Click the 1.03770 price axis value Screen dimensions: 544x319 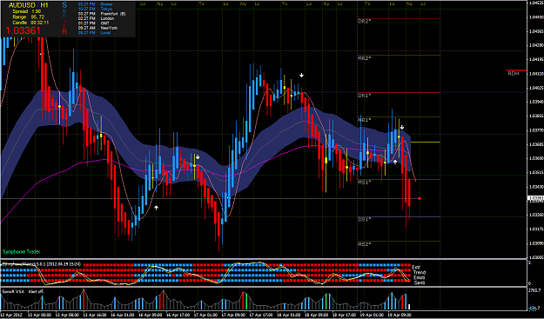536,130
